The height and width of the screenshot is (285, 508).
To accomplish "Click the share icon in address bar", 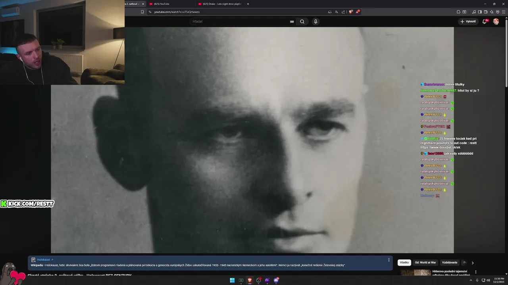I will [x=343, y=12].
